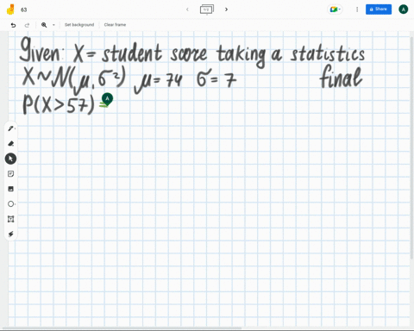
Task: Select the Circle shape tool
Action: pos(11,204)
